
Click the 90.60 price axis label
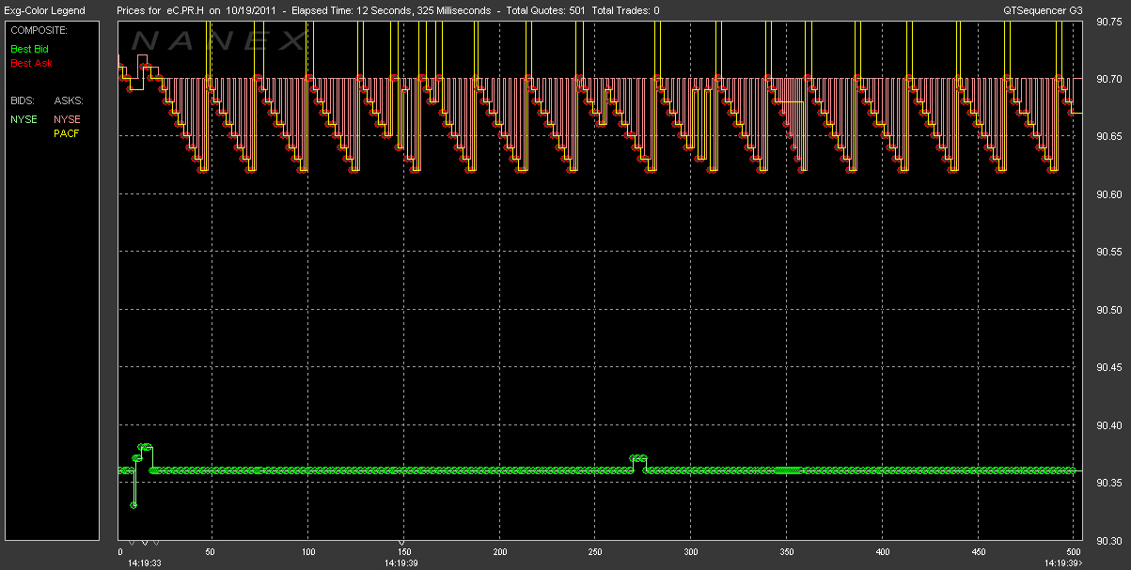pos(1109,194)
